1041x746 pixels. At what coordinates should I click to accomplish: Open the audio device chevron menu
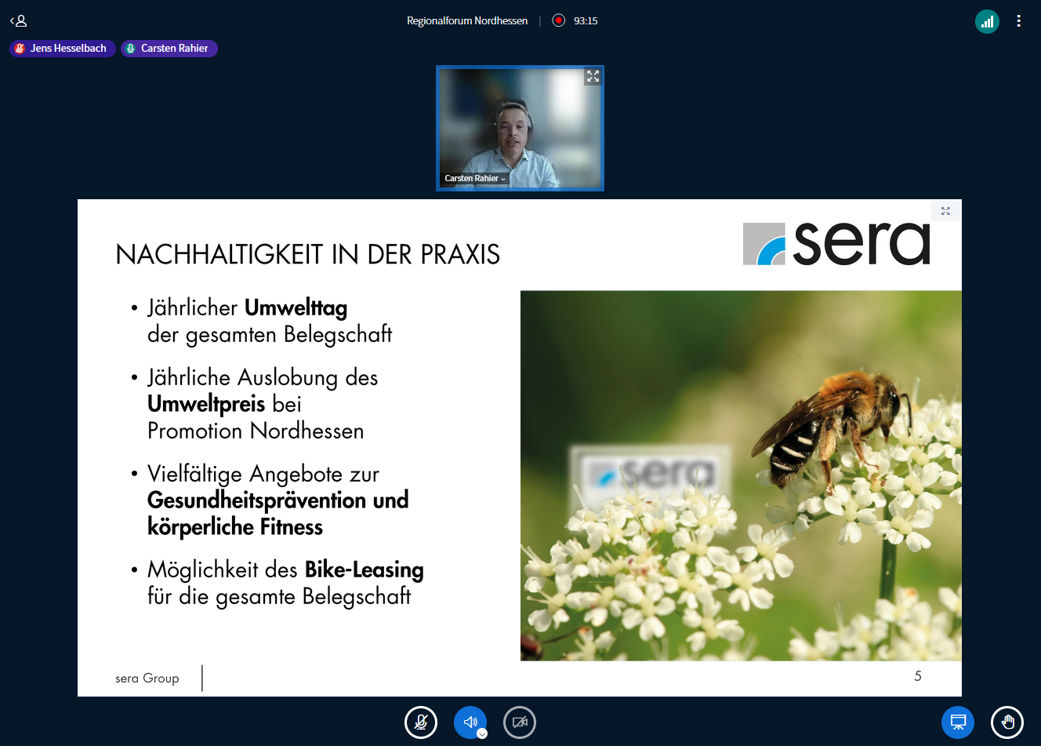[x=482, y=733]
